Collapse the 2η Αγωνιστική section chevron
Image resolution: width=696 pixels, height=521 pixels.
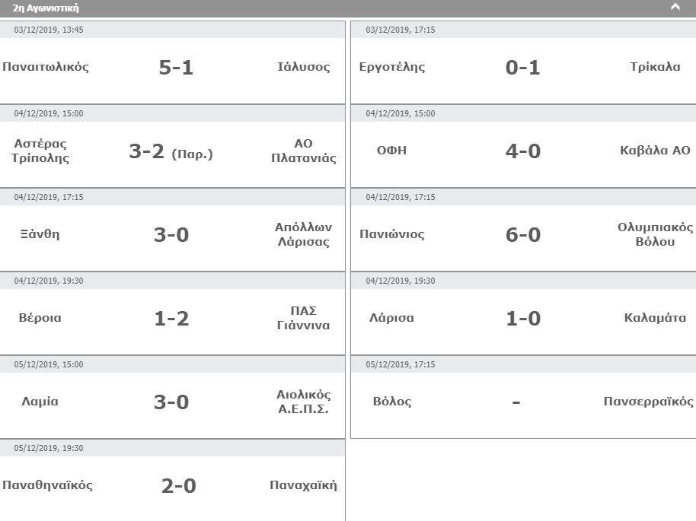(675, 8)
